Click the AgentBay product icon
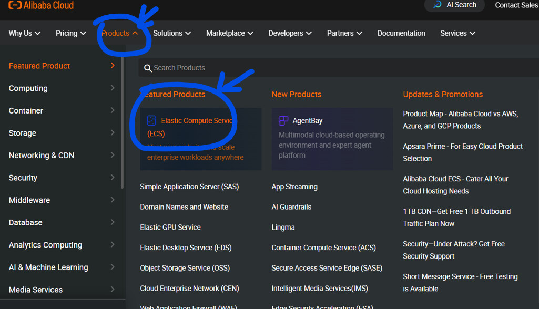 coord(283,121)
